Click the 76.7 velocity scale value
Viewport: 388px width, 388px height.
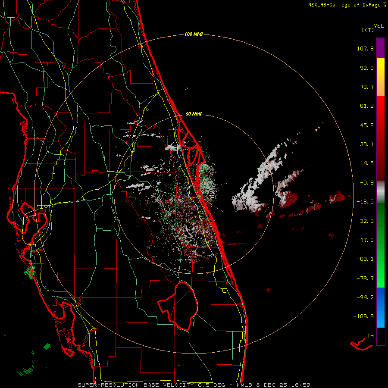pyautogui.click(x=367, y=87)
